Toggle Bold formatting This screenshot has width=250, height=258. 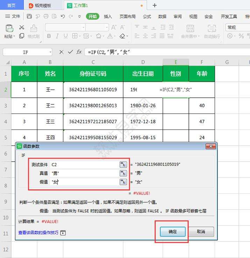click(49, 36)
